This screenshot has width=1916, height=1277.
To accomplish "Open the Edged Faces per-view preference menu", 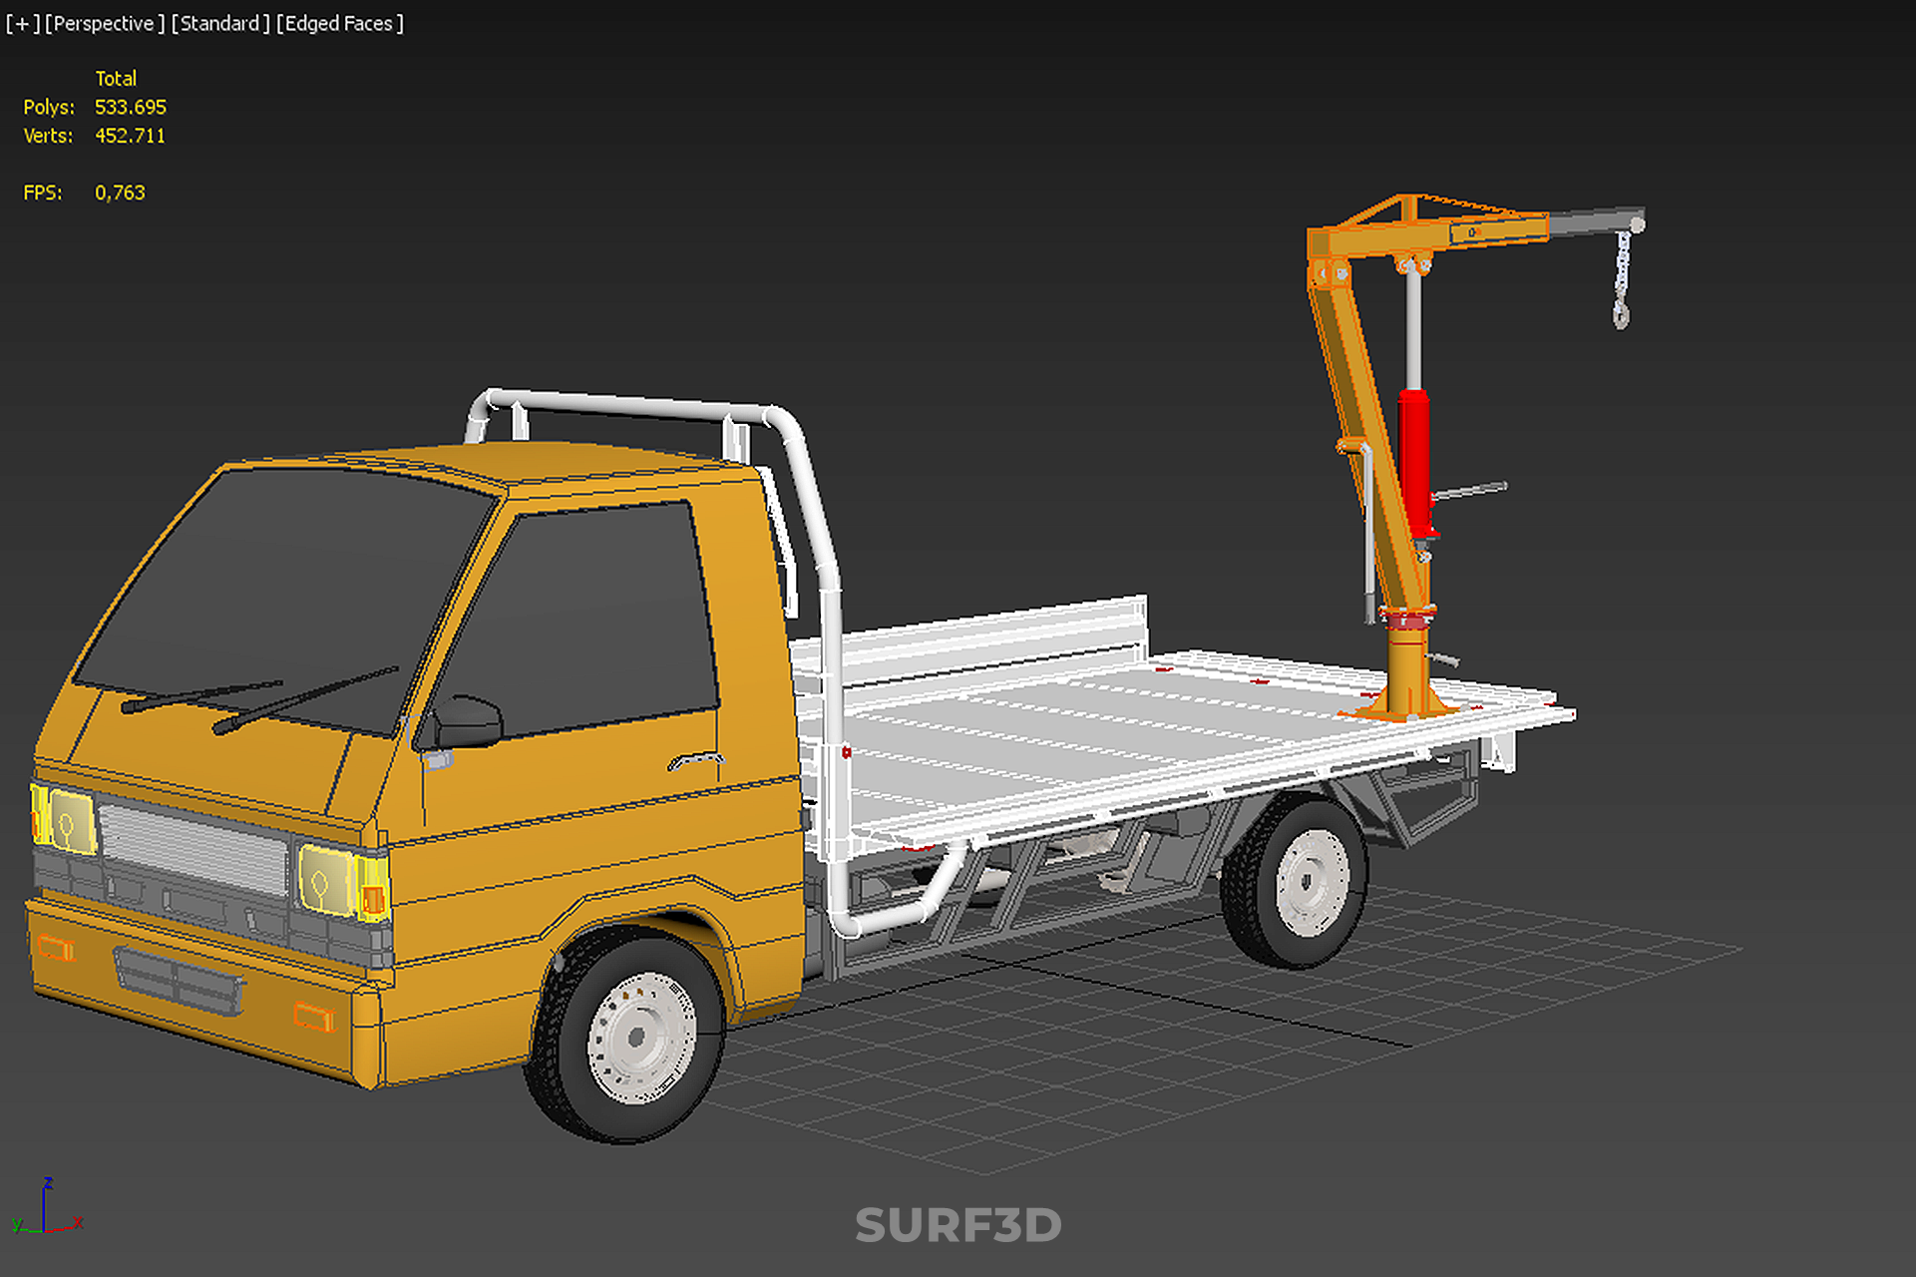I will [340, 24].
